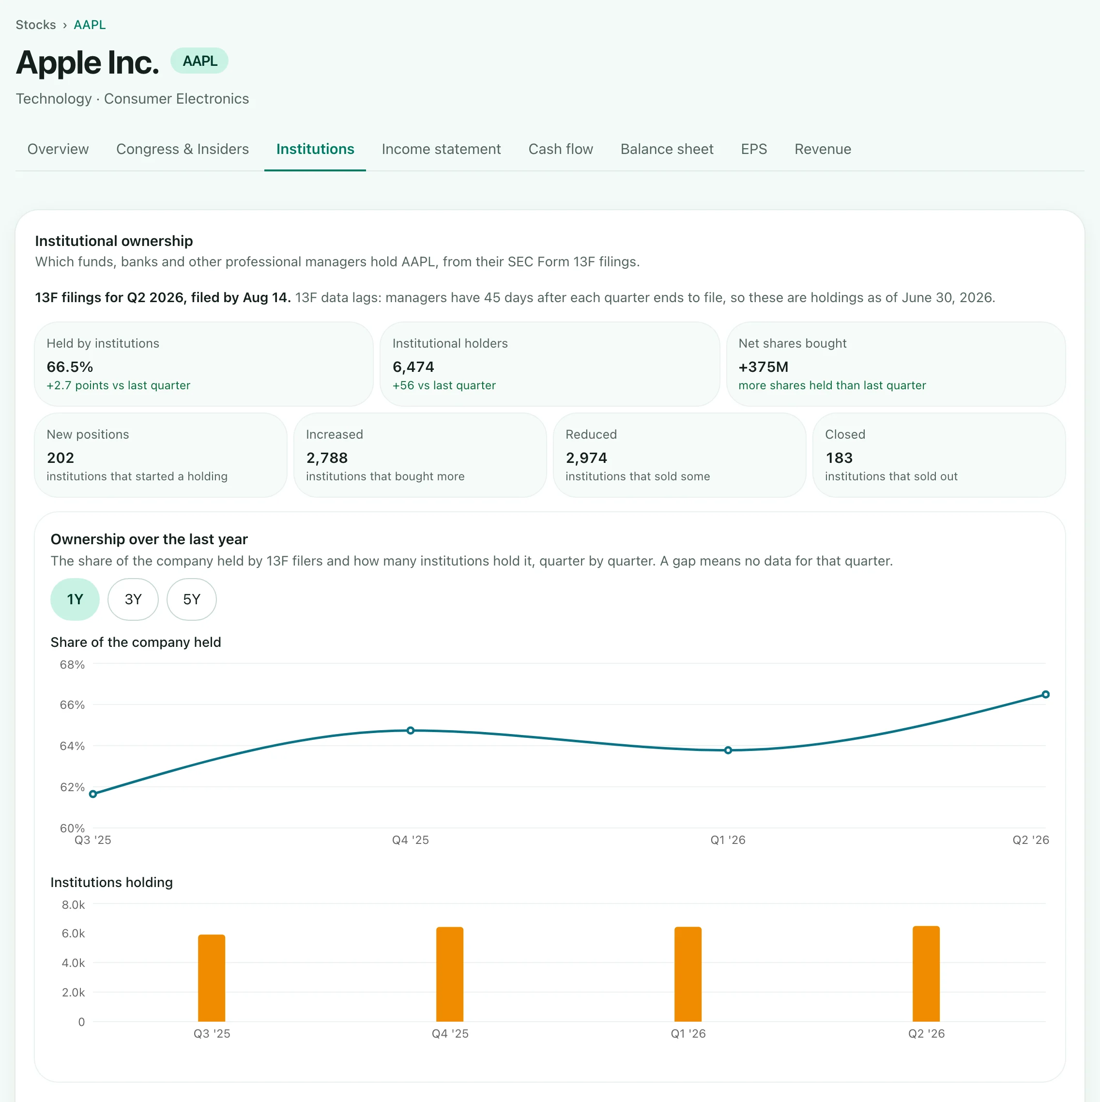Click the Q2 '26 institutions bar
This screenshot has height=1102, width=1100.
click(927, 974)
